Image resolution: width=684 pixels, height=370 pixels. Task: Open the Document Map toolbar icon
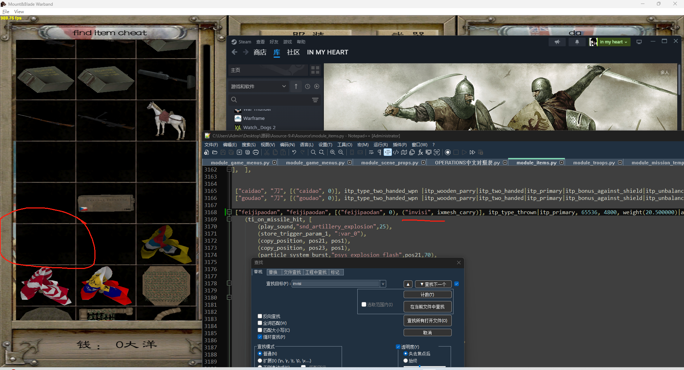tap(404, 152)
